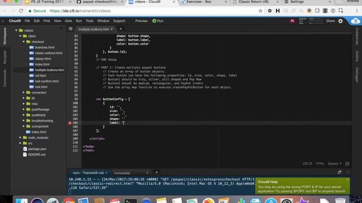
Task: Click the green Run button
Action: (158, 21)
